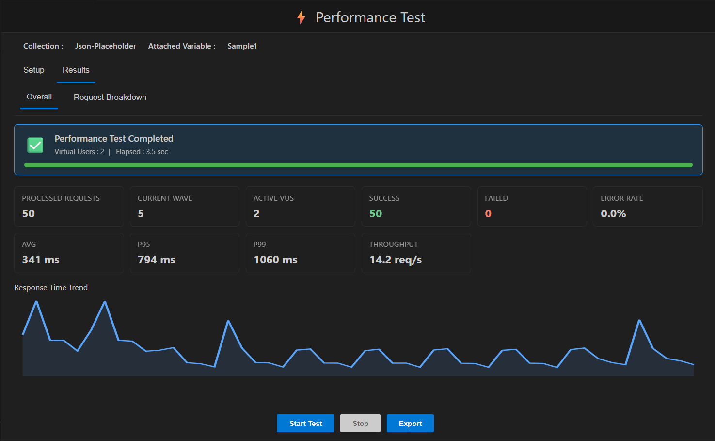Click the Elapsed : 3.5 sec text
The image size is (715, 441).
coord(142,152)
